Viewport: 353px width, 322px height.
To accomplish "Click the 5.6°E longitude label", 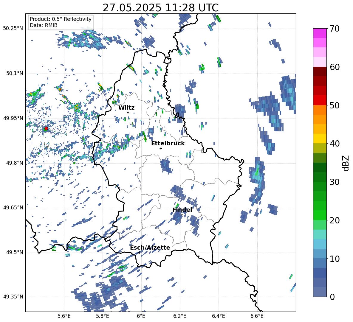I will tap(64, 316).
